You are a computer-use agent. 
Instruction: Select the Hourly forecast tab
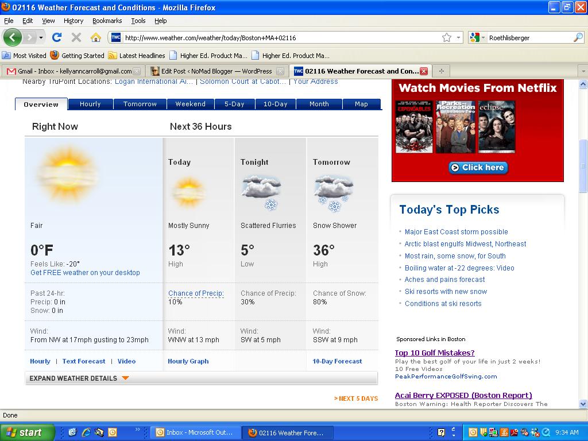point(90,104)
